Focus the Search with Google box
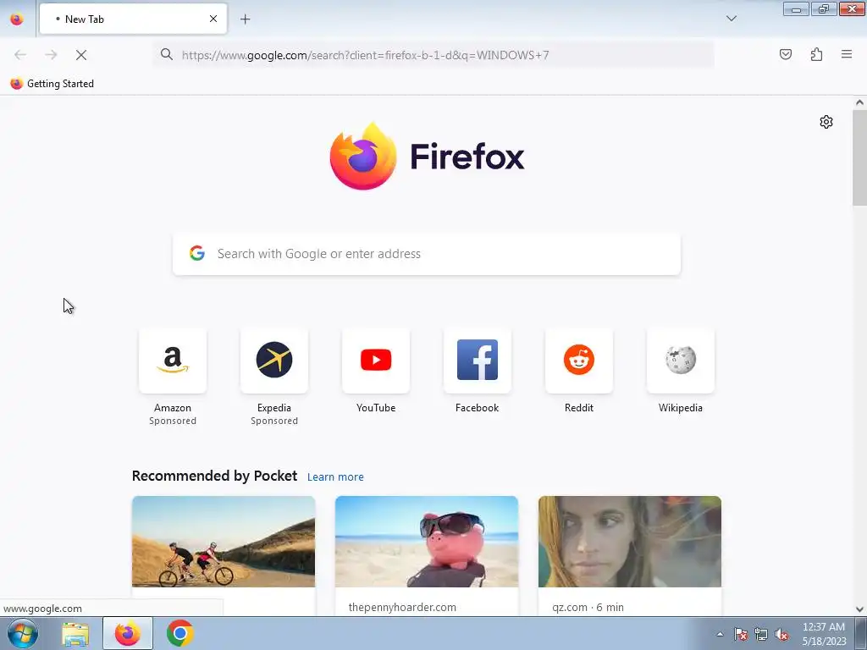 click(427, 254)
